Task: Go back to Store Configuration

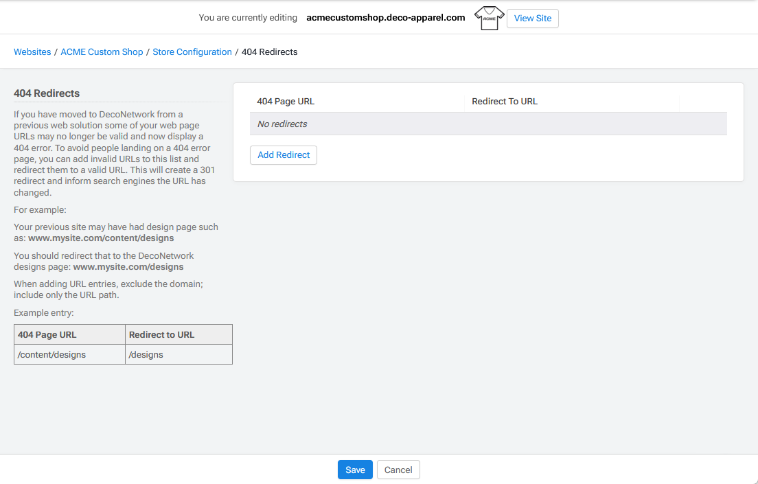Action: (192, 51)
